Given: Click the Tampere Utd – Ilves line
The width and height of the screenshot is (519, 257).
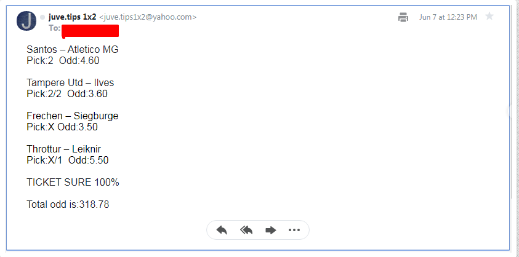Looking at the screenshot, I should [70, 82].
